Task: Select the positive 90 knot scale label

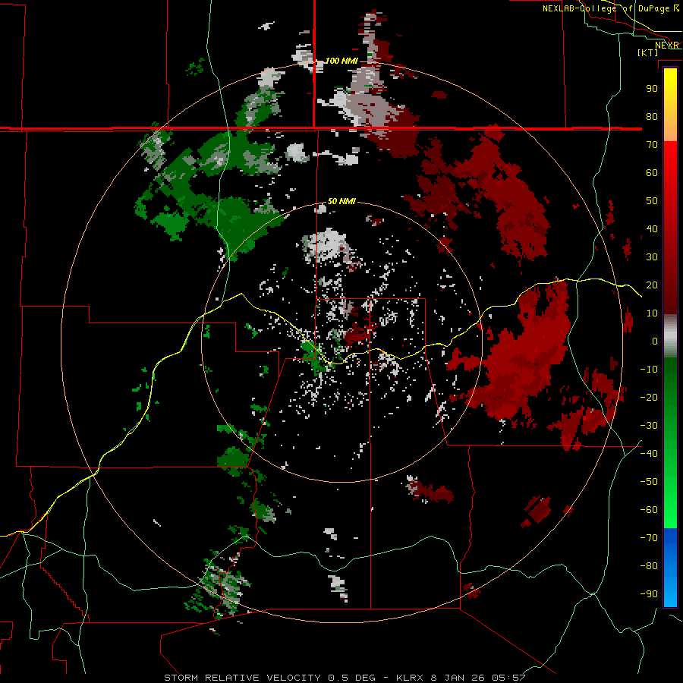Action: [652, 89]
